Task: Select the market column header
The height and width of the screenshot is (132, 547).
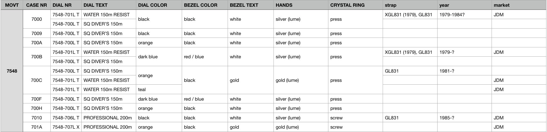Action: click(x=519, y=5)
